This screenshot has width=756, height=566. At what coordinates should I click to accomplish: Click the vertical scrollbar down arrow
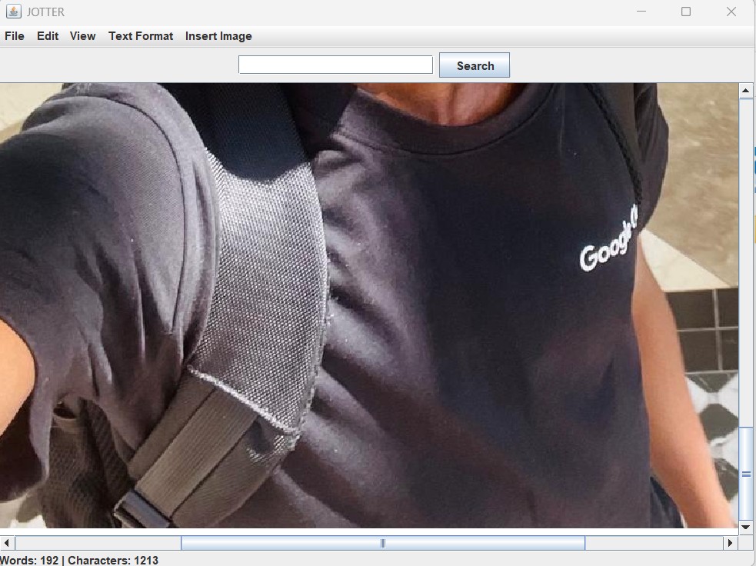pyautogui.click(x=745, y=528)
